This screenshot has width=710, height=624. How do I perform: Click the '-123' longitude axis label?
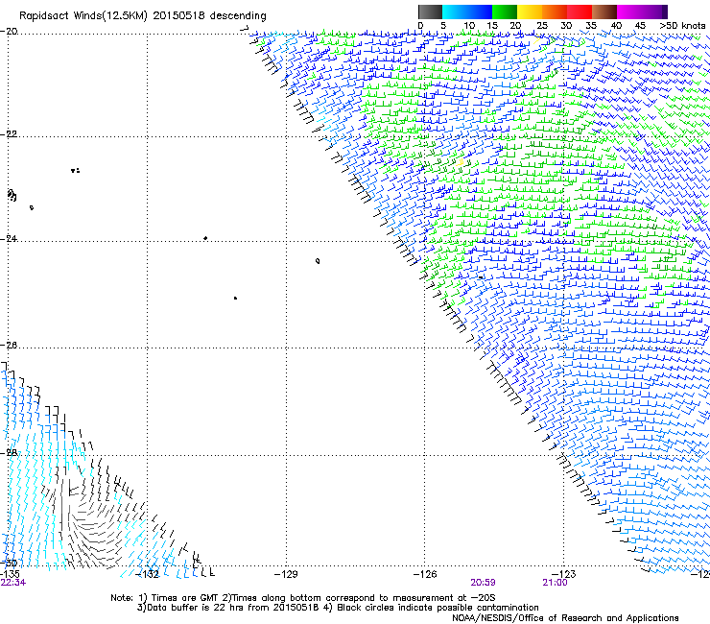(564, 574)
